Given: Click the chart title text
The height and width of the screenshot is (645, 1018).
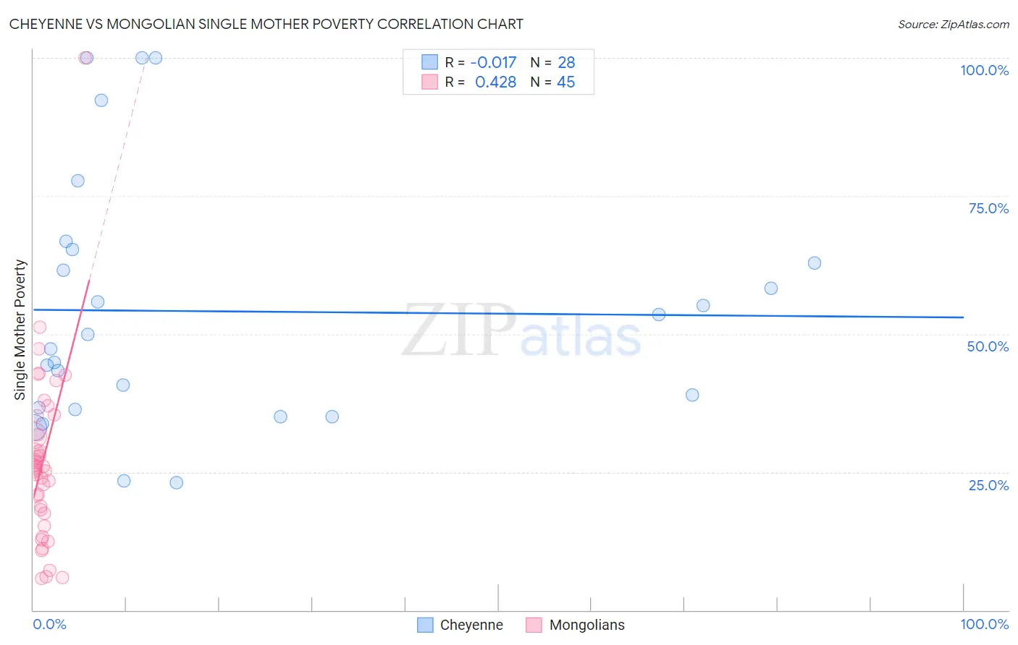Looking at the screenshot, I should pos(266,24).
